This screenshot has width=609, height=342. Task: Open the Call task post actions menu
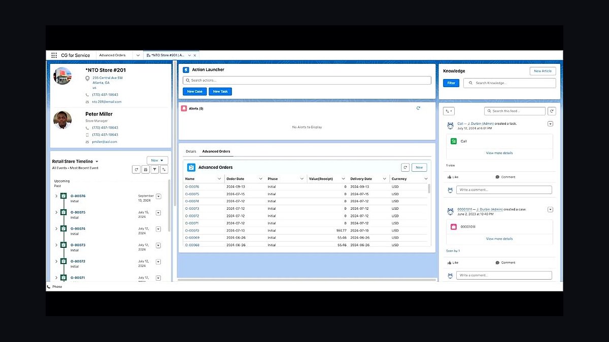(x=551, y=124)
